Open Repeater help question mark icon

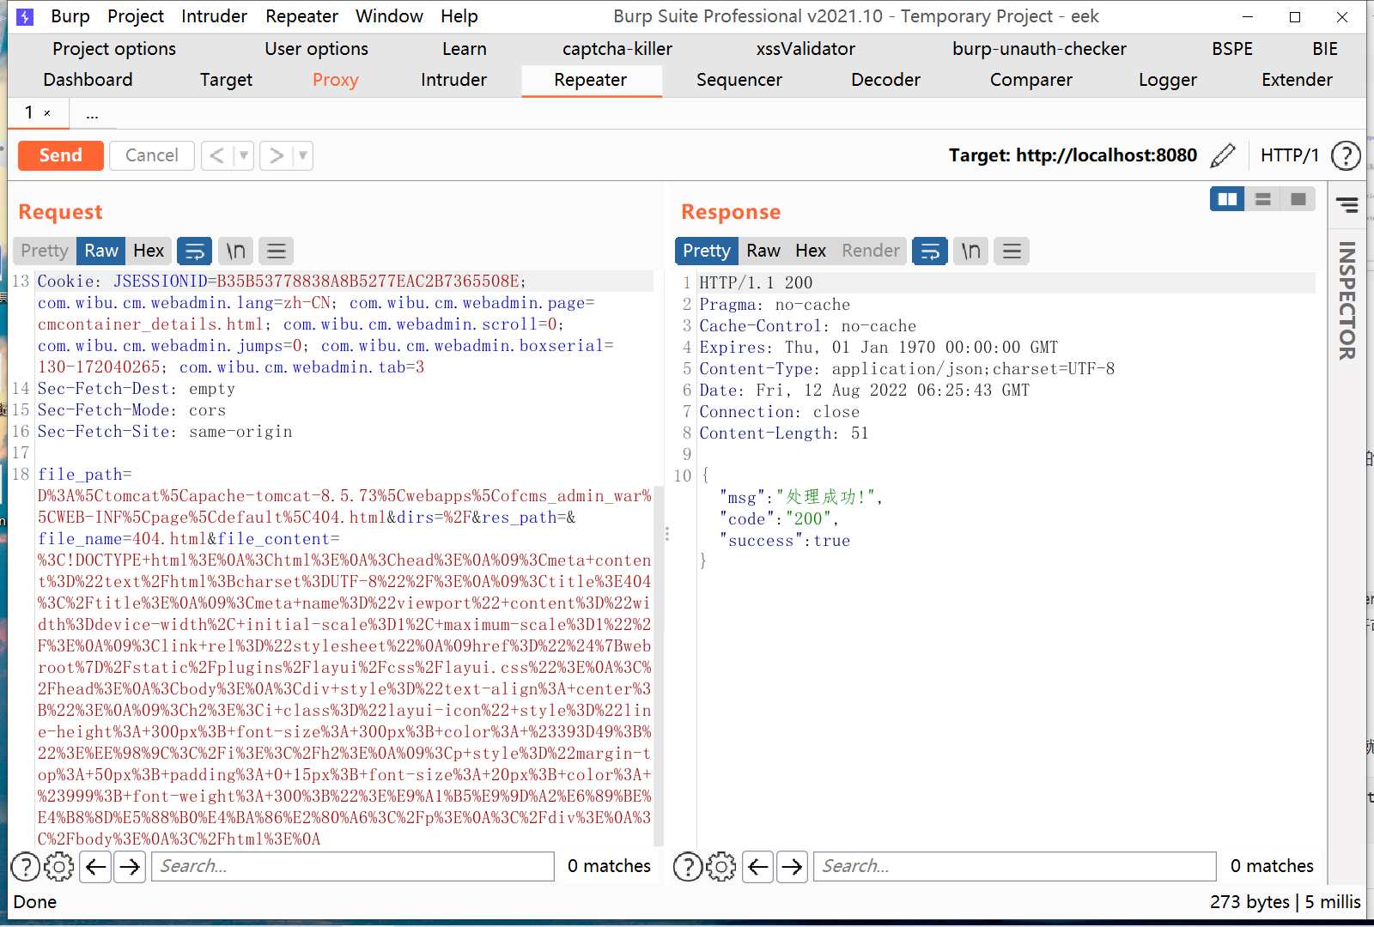coord(1346,155)
